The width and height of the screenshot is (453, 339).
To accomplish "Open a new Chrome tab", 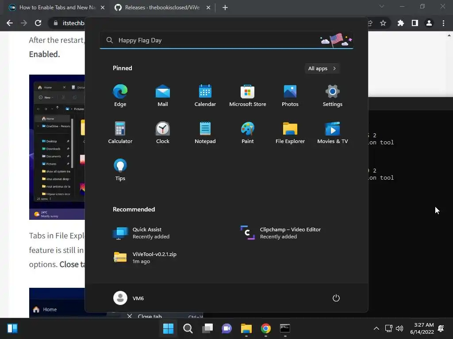I will click(225, 8).
